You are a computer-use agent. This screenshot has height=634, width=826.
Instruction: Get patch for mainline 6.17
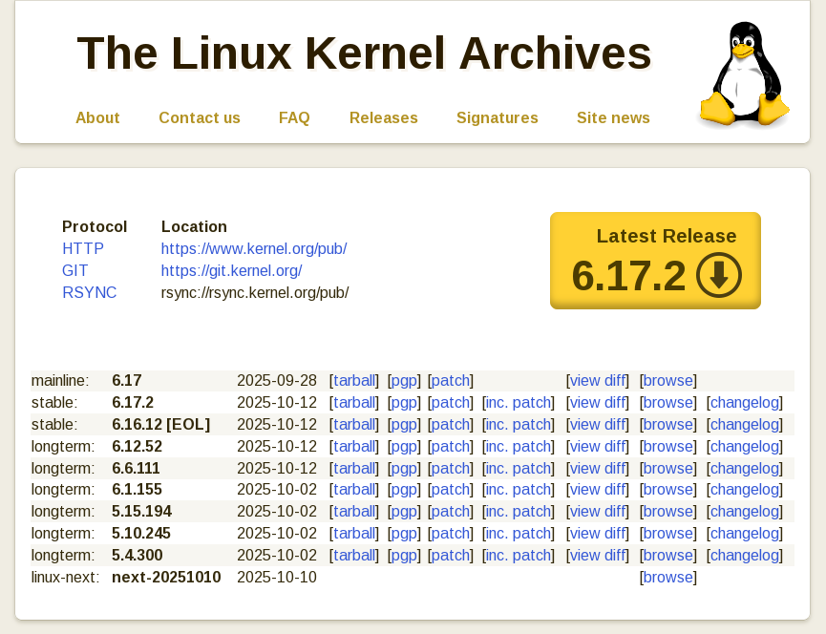point(451,381)
